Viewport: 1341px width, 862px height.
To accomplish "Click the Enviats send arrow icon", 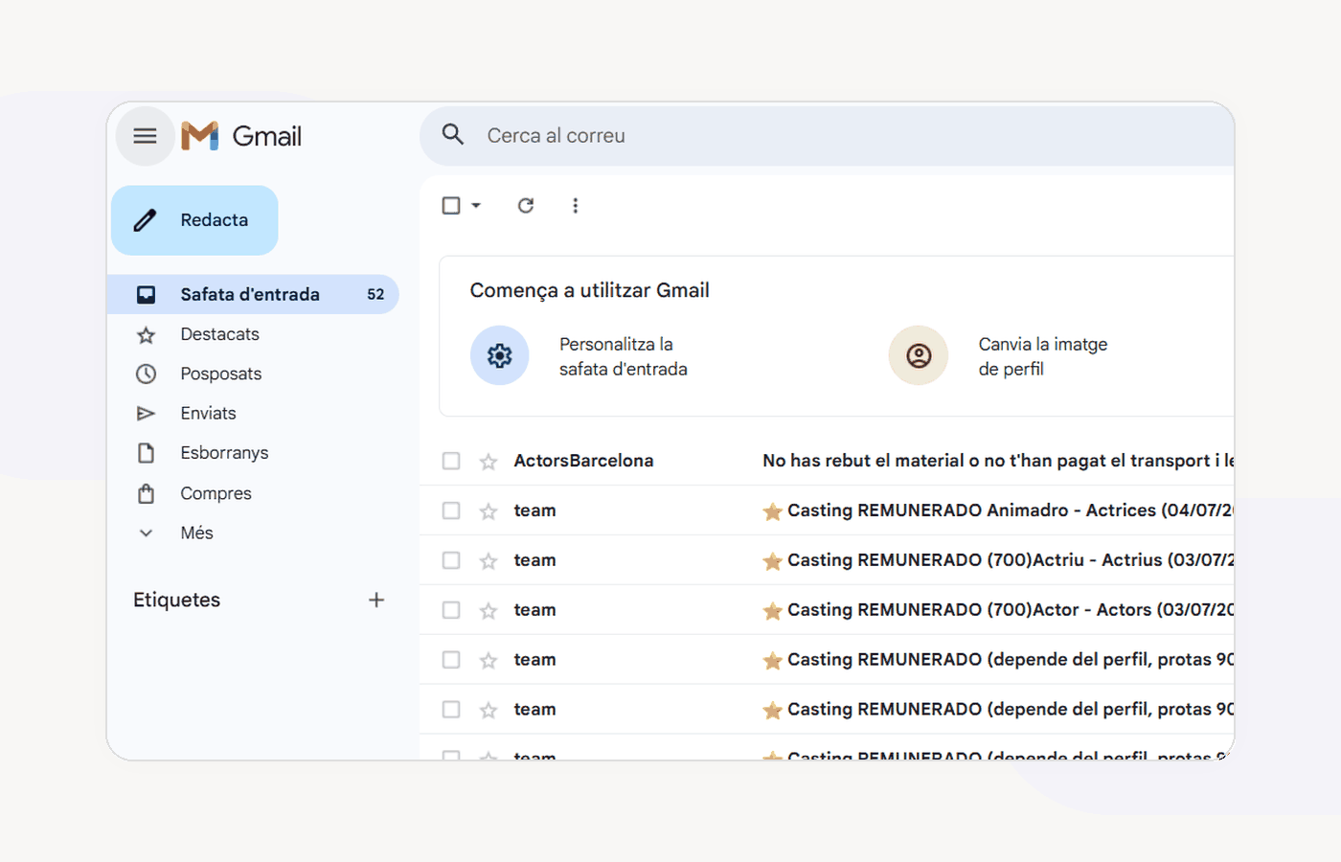I will click(146, 413).
